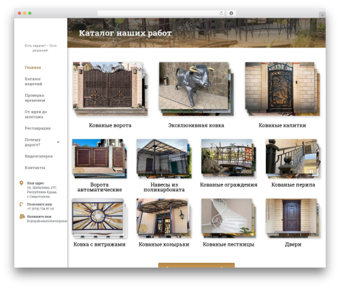This screenshot has height=288, width=340.
Task: Click the 'Есть задача? – Есть решение!' slogan
Action: (41, 48)
